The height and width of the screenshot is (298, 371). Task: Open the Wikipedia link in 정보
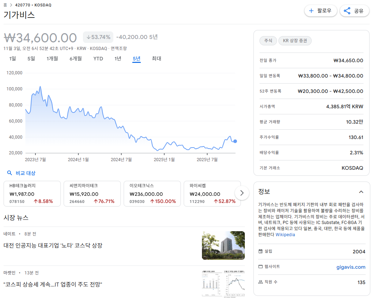(285, 235)
